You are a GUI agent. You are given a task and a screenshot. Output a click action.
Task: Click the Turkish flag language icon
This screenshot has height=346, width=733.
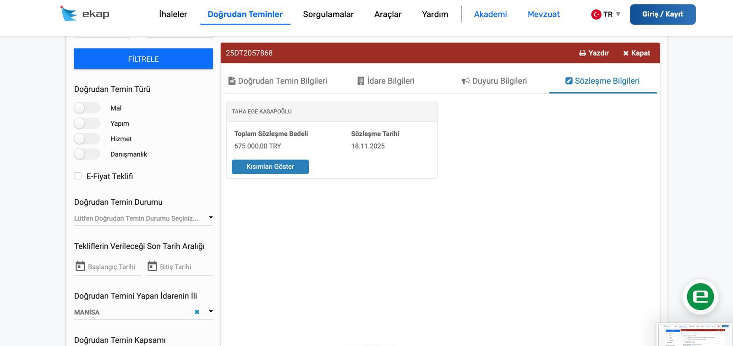click(596, 14)
